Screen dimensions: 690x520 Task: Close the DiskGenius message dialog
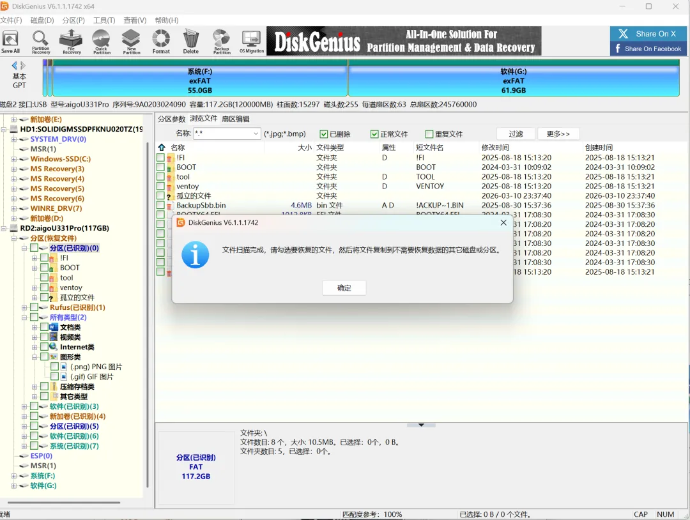point(503,222)
